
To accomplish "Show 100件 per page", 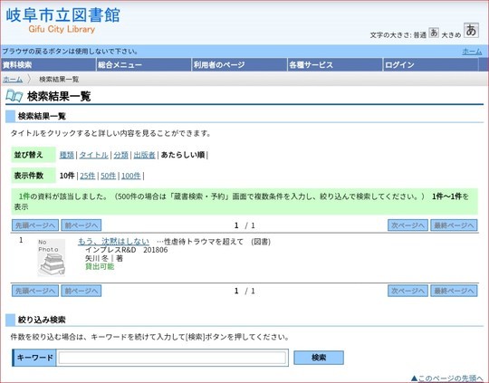I will [x=131, y=176].
